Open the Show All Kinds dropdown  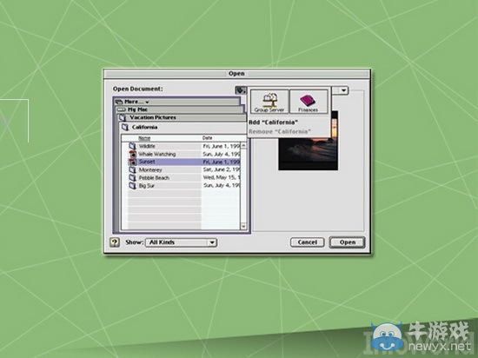click(181, 242)
